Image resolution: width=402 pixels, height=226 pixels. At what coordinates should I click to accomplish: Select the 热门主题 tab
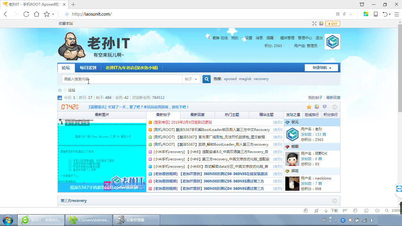click(232, 115)
